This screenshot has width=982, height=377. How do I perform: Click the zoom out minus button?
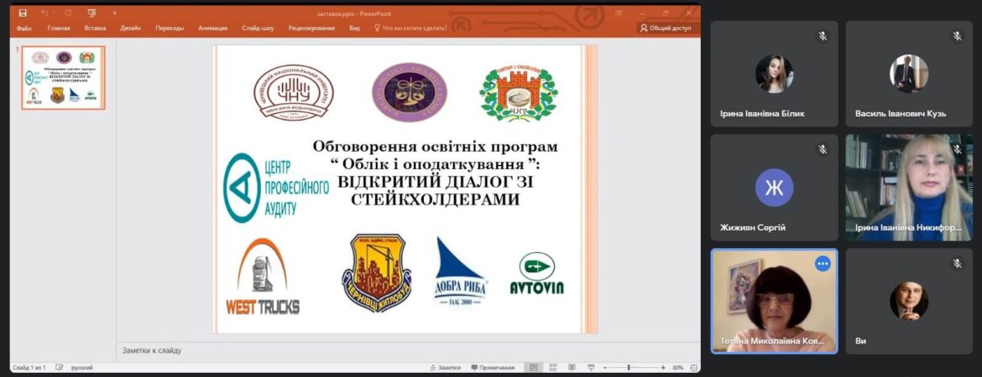pos(605,368)
